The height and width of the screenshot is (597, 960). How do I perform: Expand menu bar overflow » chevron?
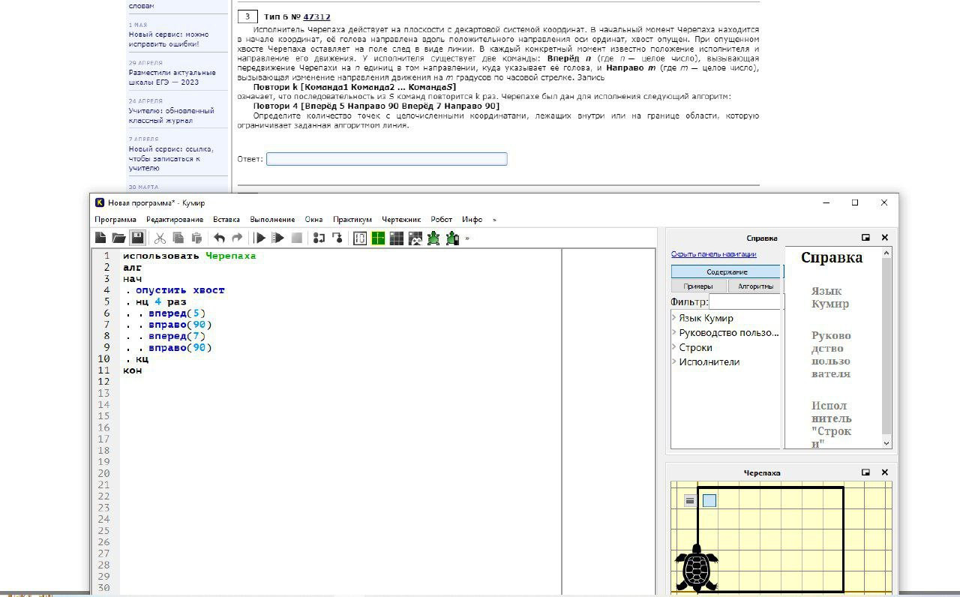494,220
